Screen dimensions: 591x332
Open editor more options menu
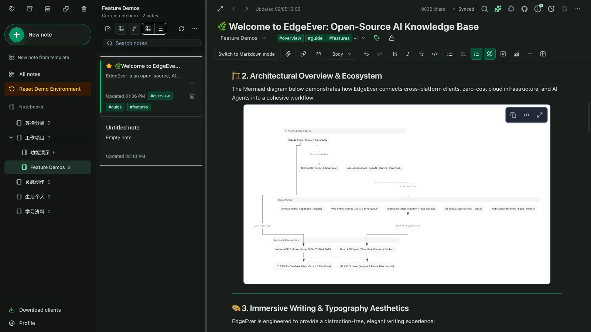pyautogui.click(x=578, y=9)
